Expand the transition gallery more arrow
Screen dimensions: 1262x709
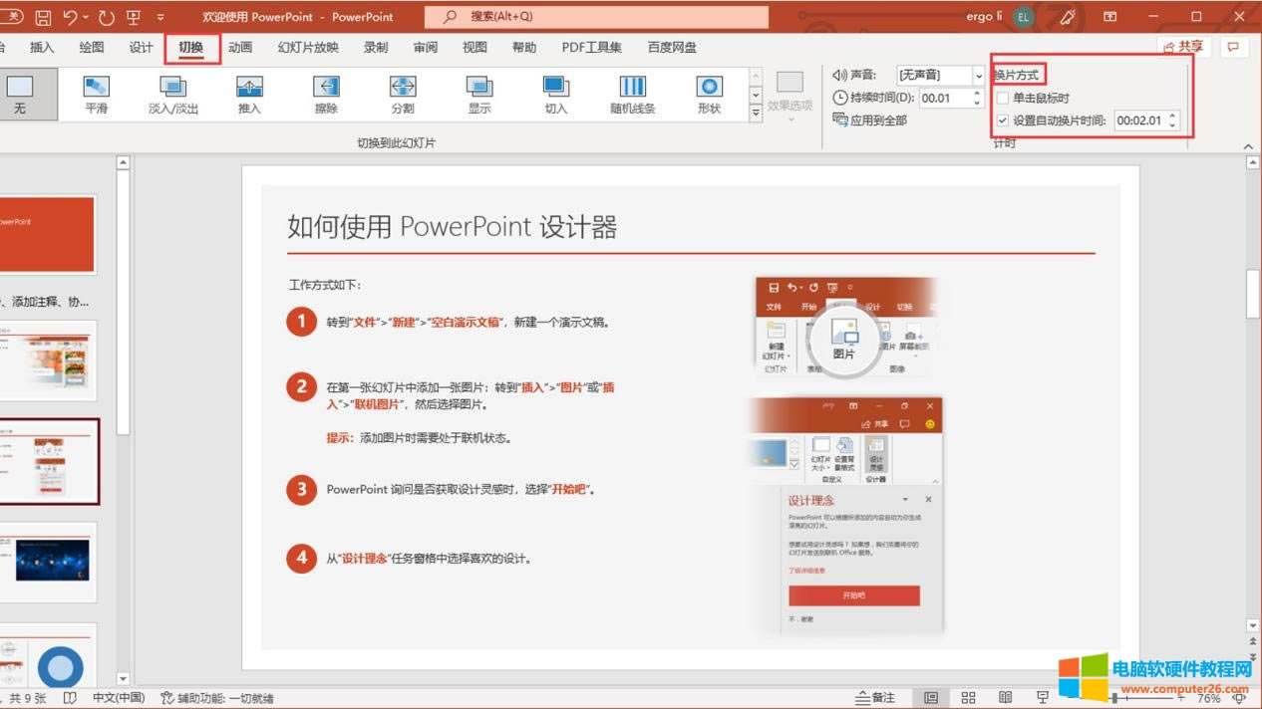(x=756, y=114)
